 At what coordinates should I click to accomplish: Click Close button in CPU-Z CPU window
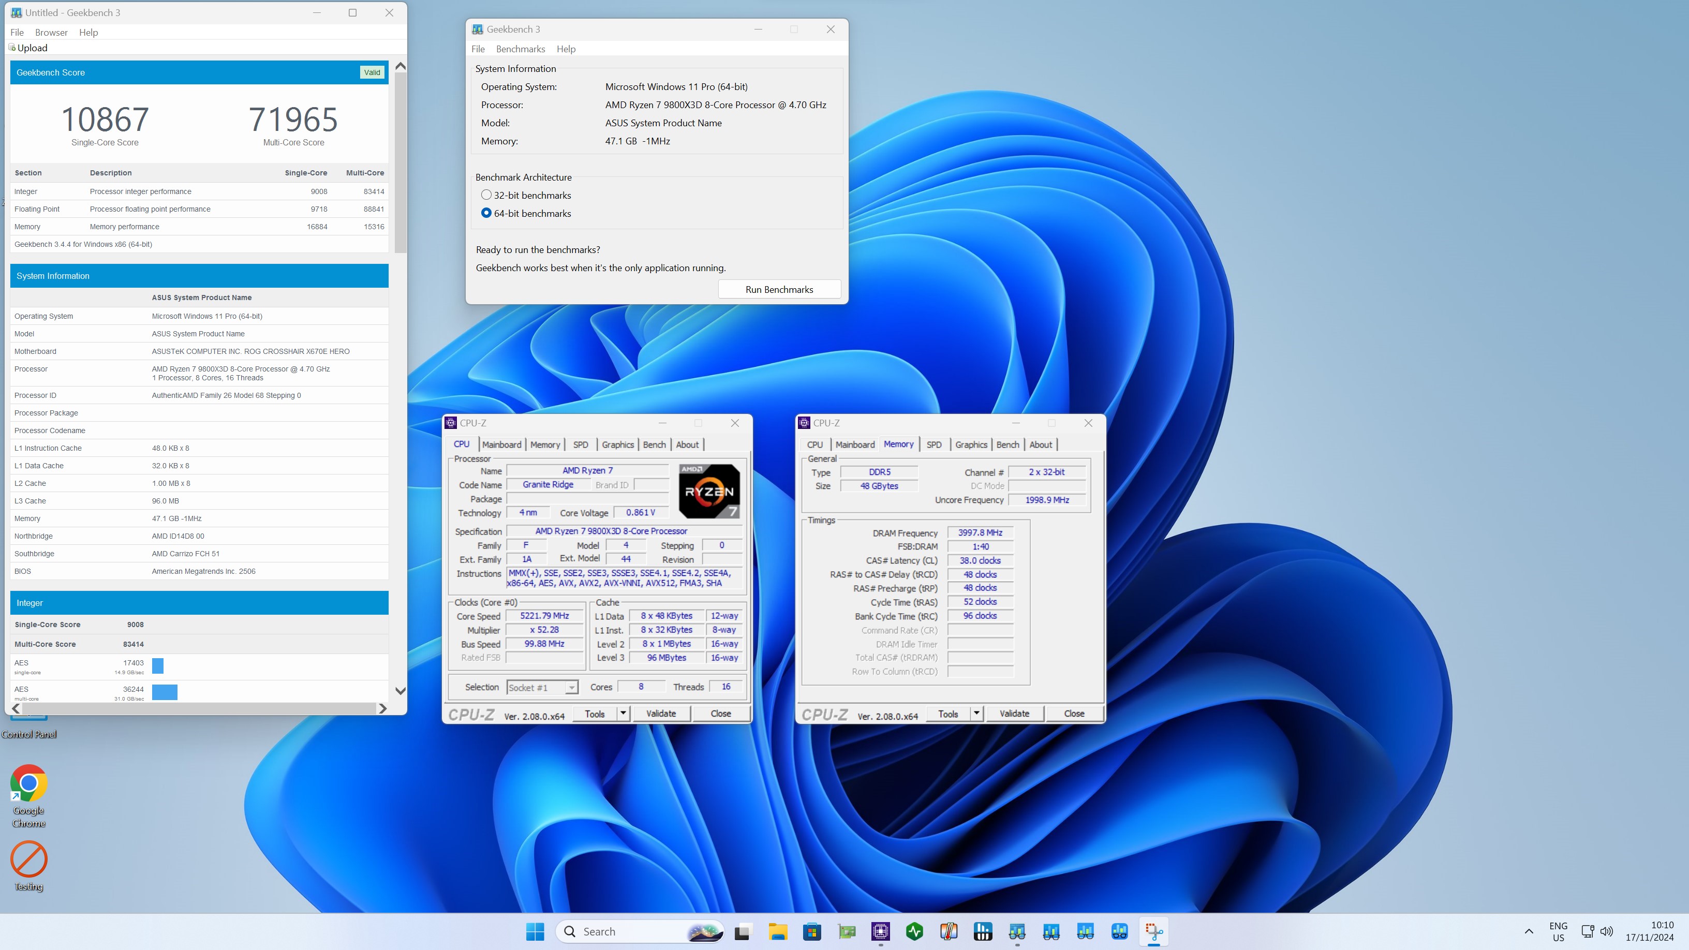(x=721, y=714)
